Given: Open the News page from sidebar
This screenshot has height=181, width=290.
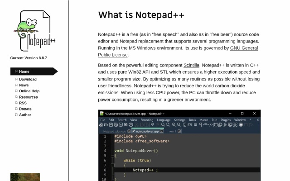Looking at the screenshot, I should click(x=24, y=85).
